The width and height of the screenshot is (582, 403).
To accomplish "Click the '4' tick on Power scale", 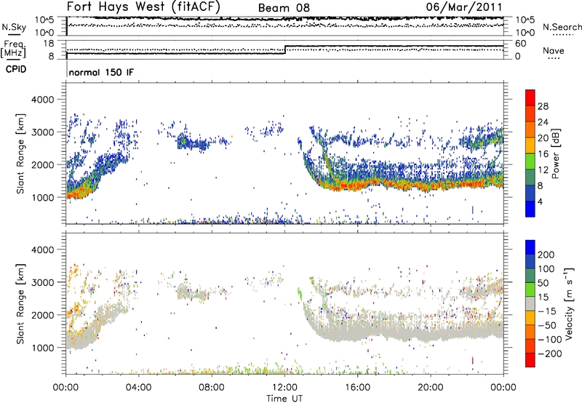I will tap(540, 201).
